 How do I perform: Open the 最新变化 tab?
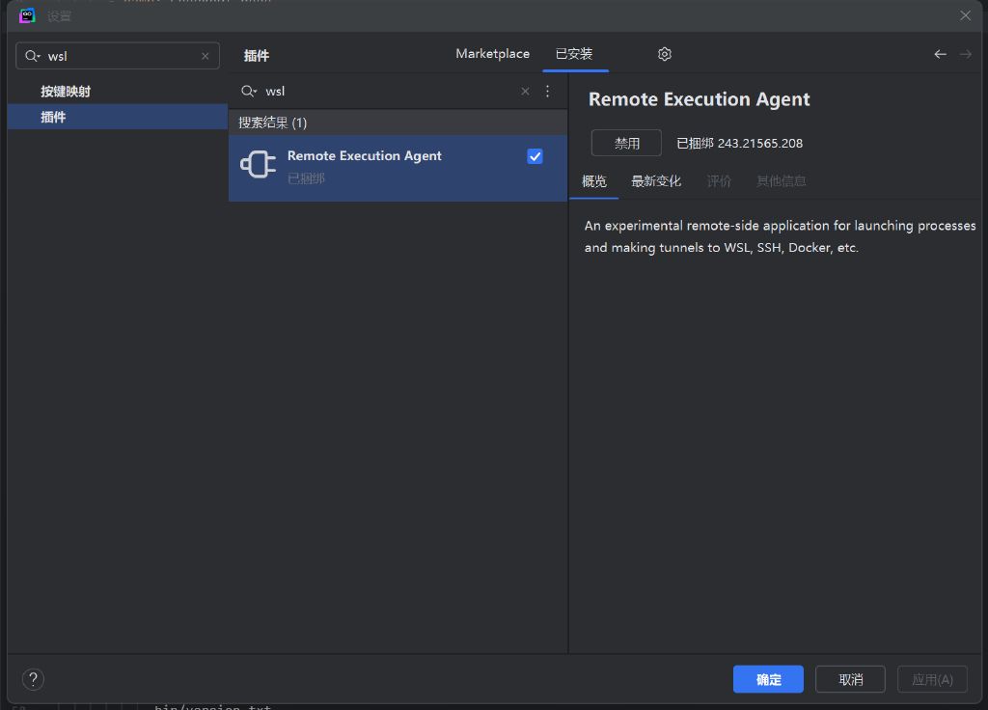coord(656,181)
